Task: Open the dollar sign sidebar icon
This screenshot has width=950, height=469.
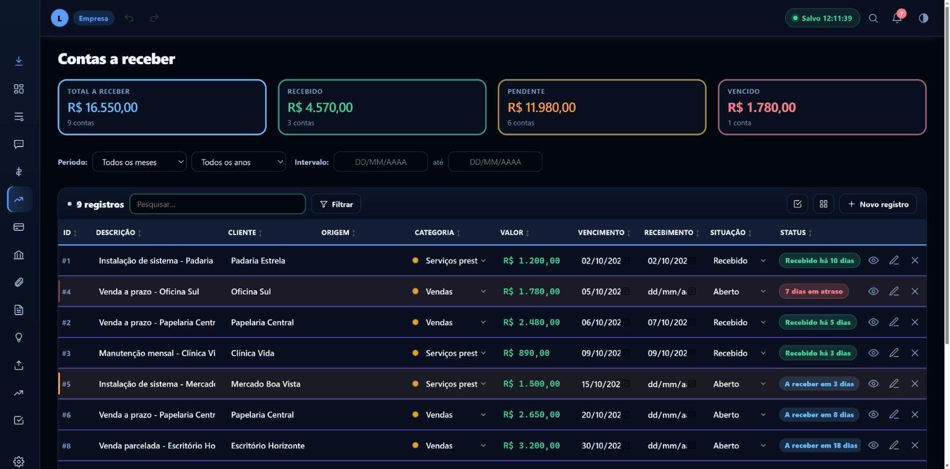Action: (19, 172)
